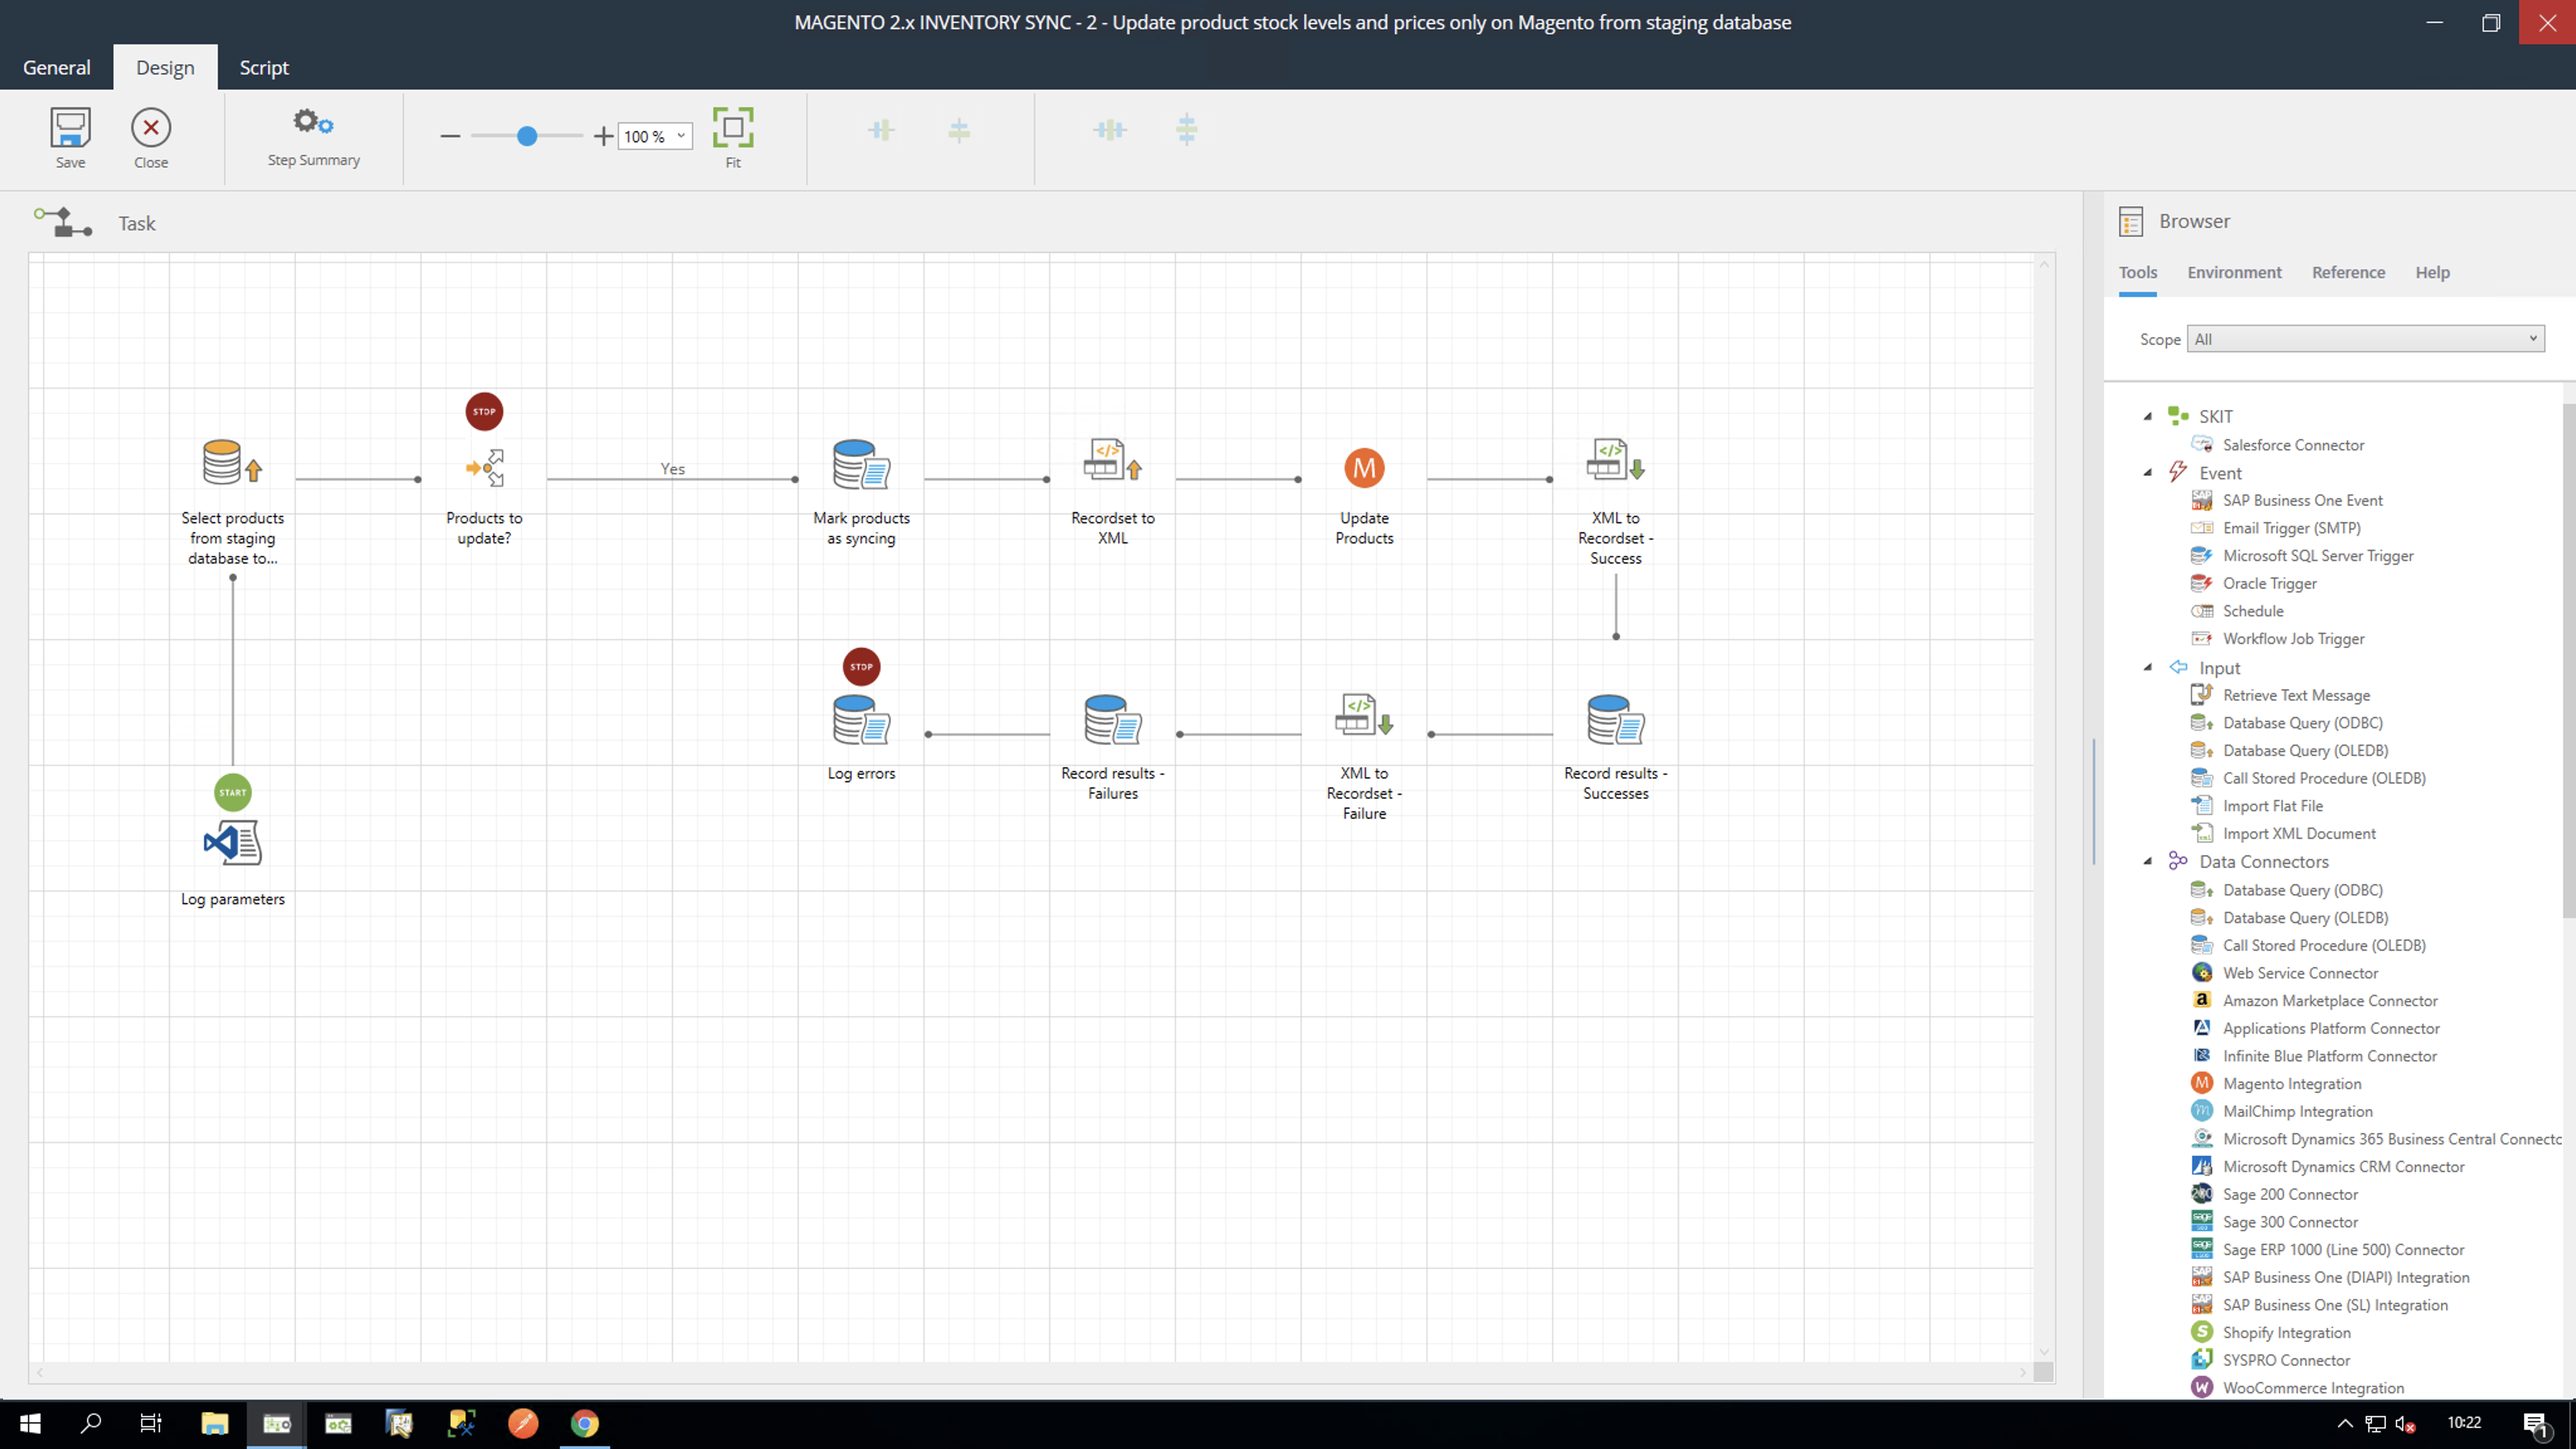Fit the workflow to the window
The width and height of the screenshot is (2576, 1449).
(x=733, y=137)
